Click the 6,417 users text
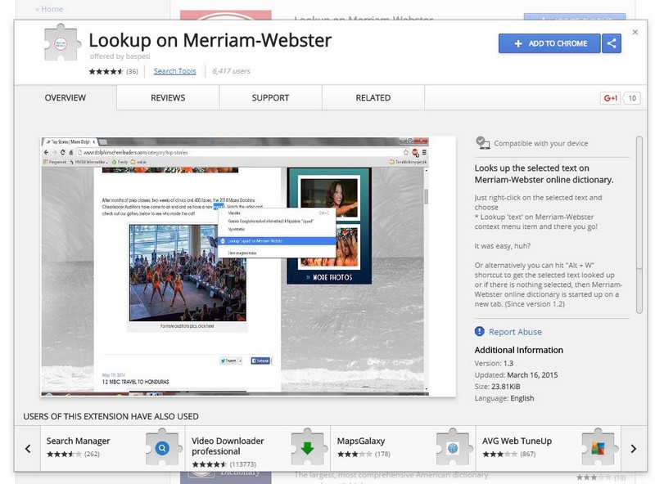 pyautogui.click(x=232, y=71)
